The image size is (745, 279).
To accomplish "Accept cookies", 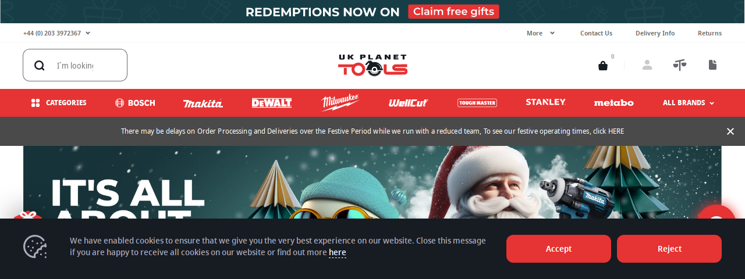I will pos(559,249).
